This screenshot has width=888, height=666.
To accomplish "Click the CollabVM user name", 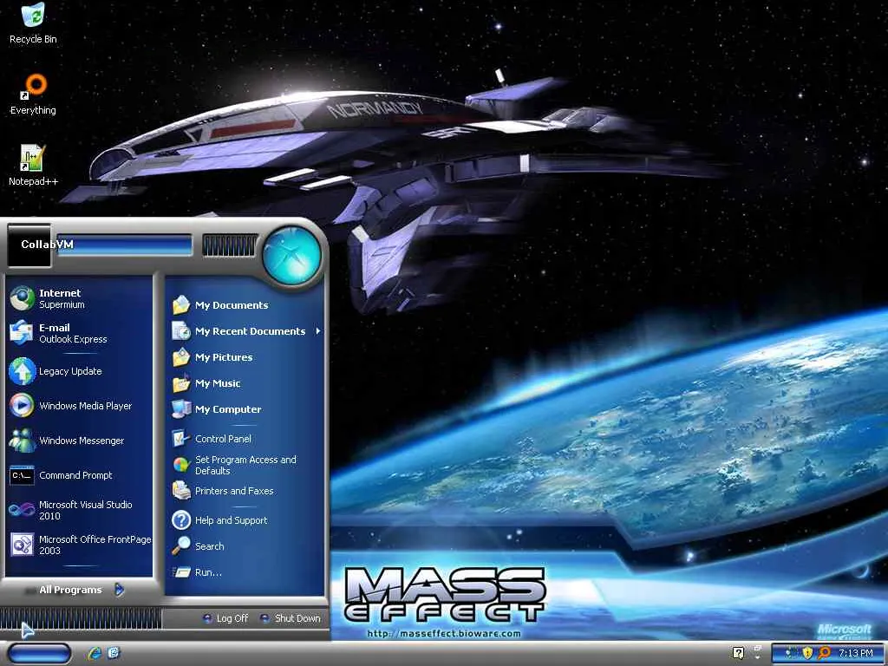I will pos(47,244).
